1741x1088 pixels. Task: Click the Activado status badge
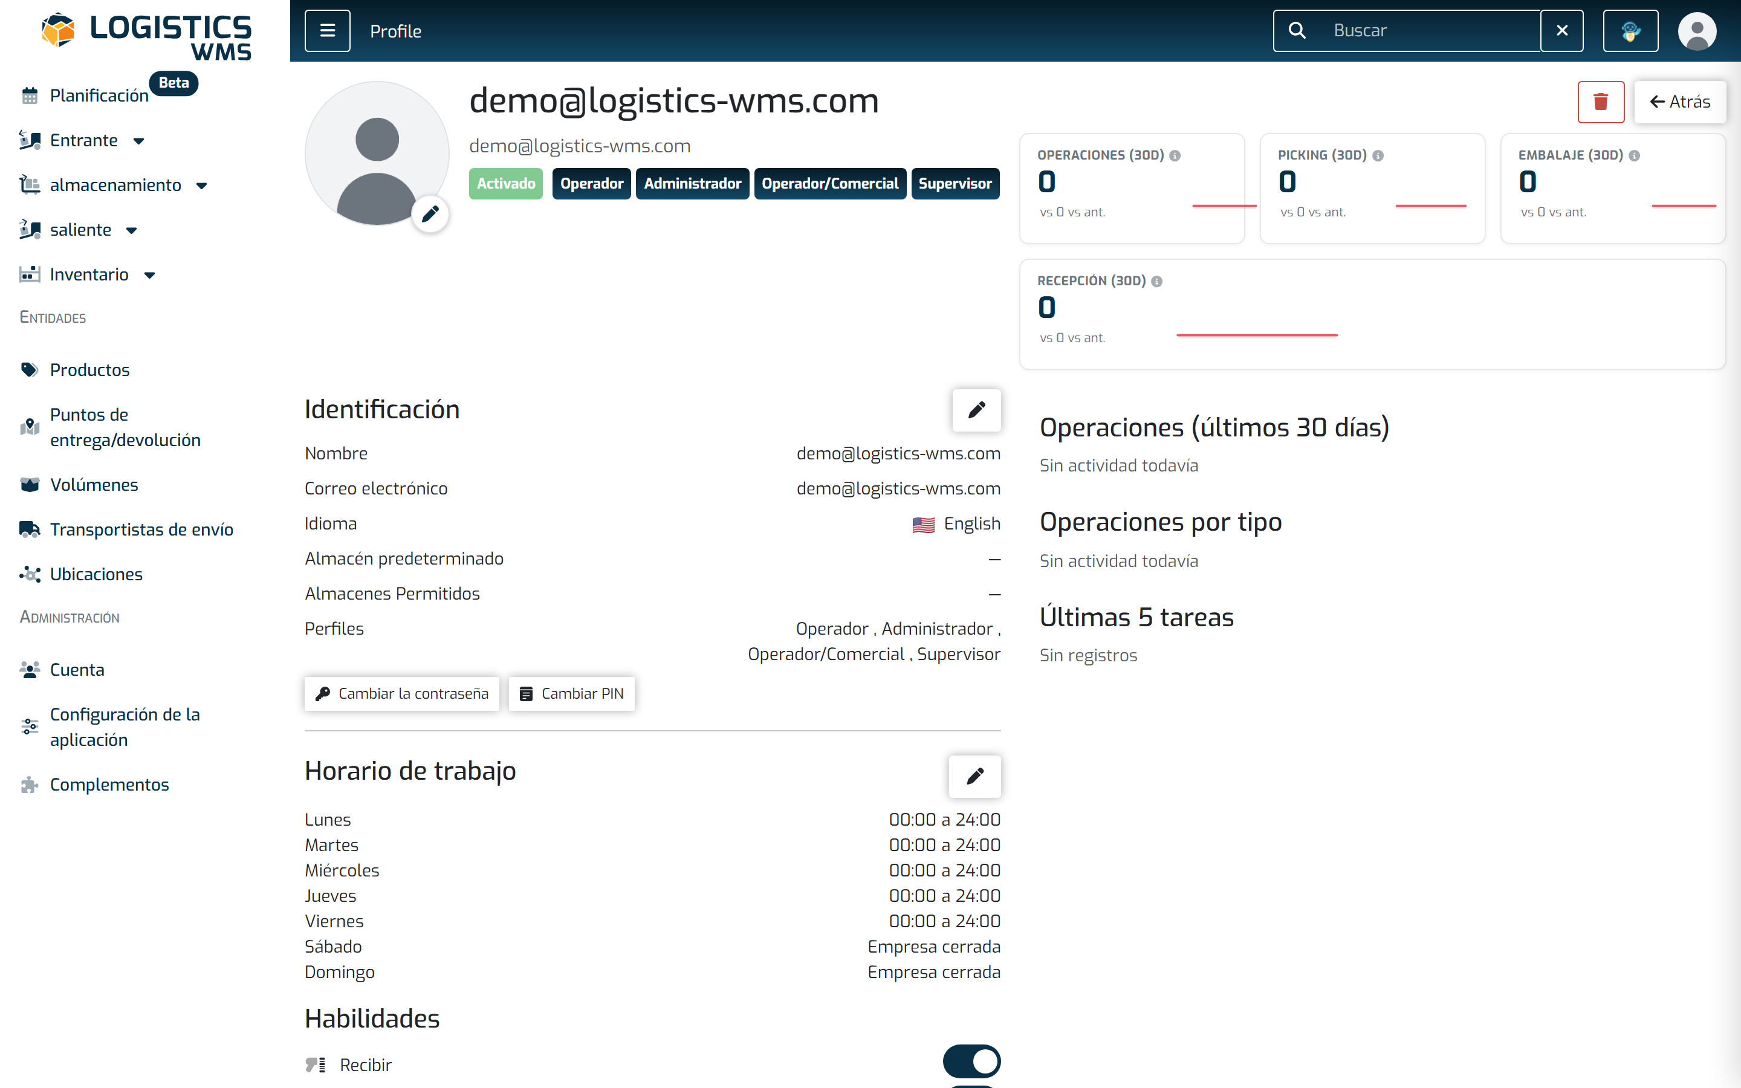point(506,184)
